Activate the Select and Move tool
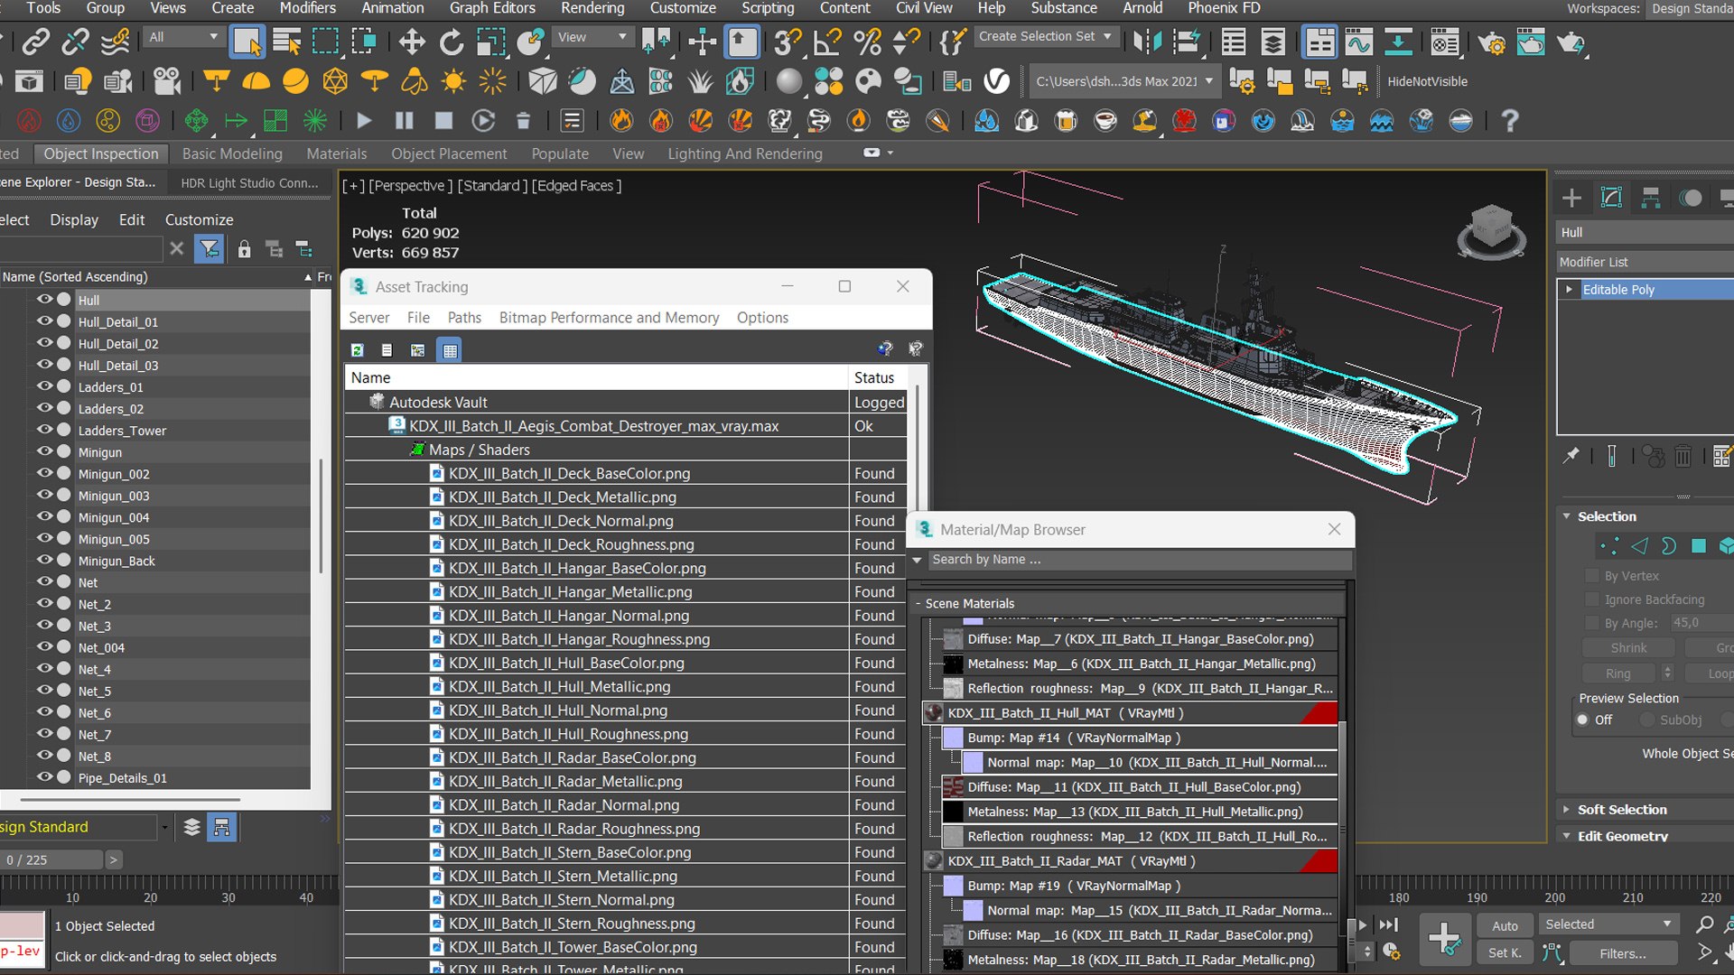This screenshot has width=1734, height=975. pyautogui.click(x=412, y=42)
